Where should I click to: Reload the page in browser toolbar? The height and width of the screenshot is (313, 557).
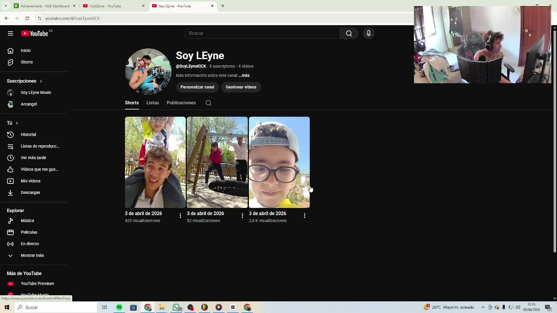[27, 18]
